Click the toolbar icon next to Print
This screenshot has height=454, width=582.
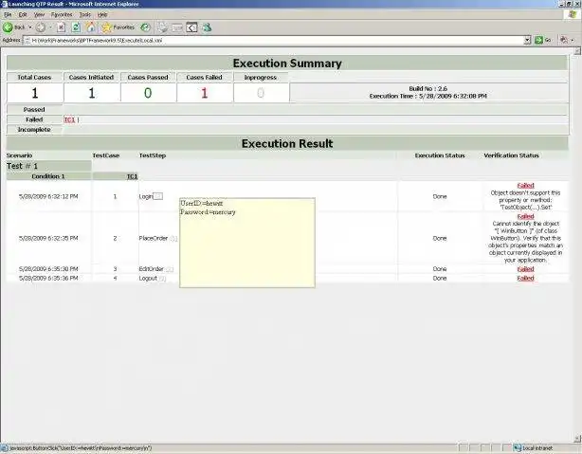(x=177, y=27)
